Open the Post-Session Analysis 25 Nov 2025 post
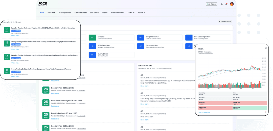The height and width of the screenshot is (131, 273). pyautogui.click(x=66, y=101)
